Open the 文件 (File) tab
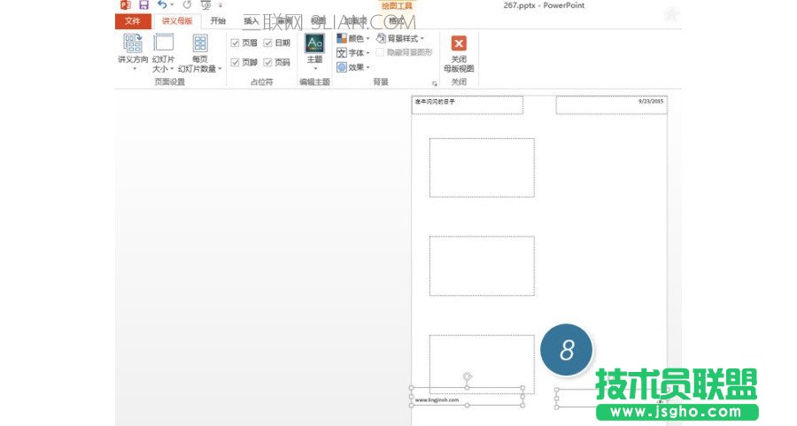The width and height of the screenshot is (797, 426). click(133, 21)
